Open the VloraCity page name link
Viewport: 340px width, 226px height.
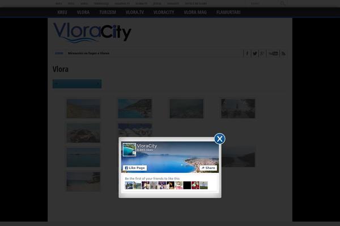(147, 146)
